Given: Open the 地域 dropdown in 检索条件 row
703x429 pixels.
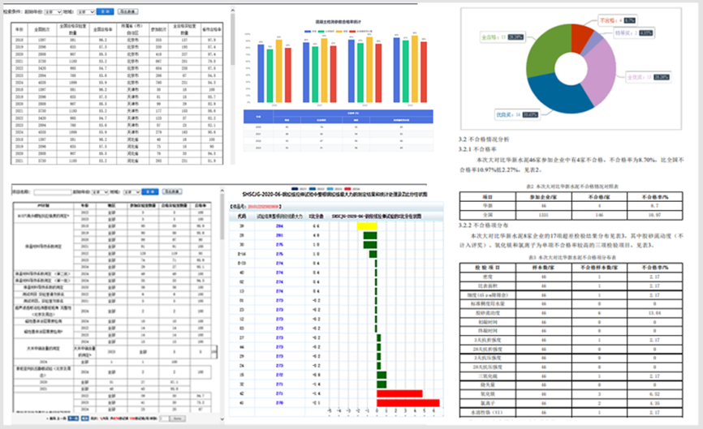Looking at the screenshot, I should [86, 12].
